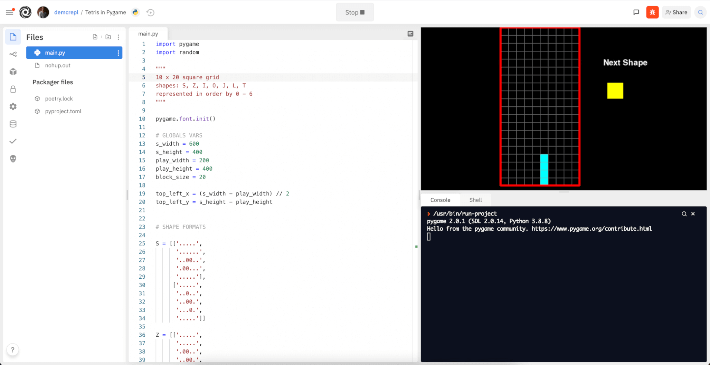Click the Files panel heading
Screen dimensions: 710x365
pos(35,37)
